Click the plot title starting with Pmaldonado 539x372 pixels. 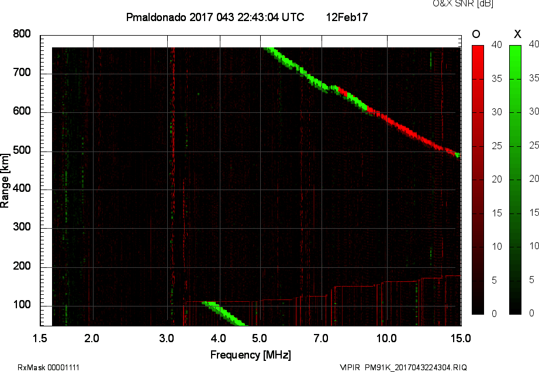click(215, 18)
